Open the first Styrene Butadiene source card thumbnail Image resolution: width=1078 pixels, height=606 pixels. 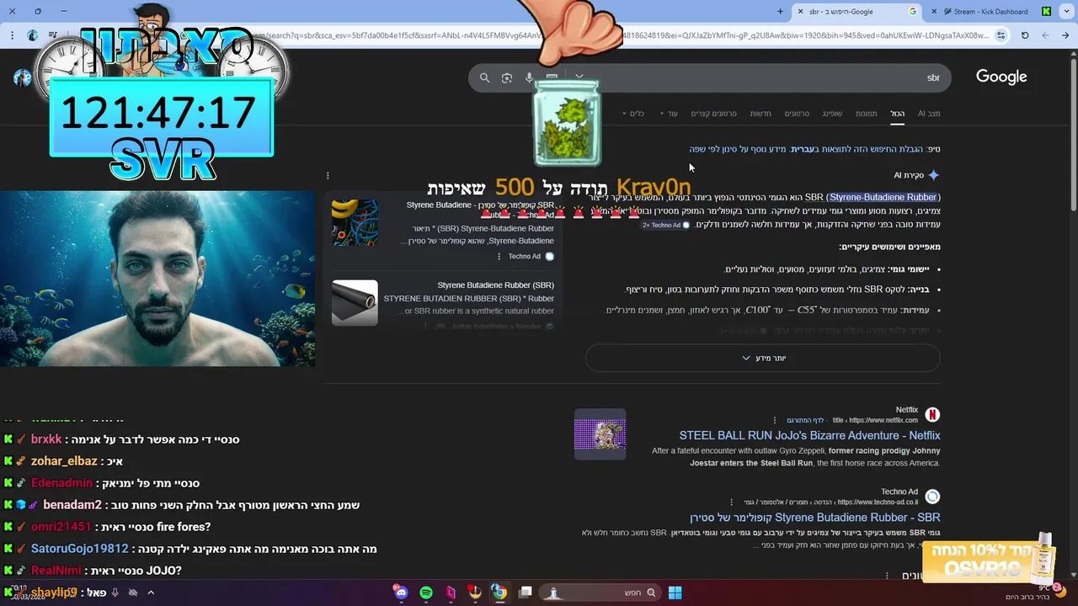355,222
